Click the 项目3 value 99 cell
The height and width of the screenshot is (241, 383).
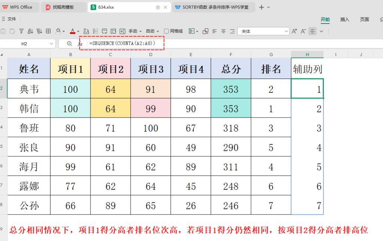tap(151, 108)
